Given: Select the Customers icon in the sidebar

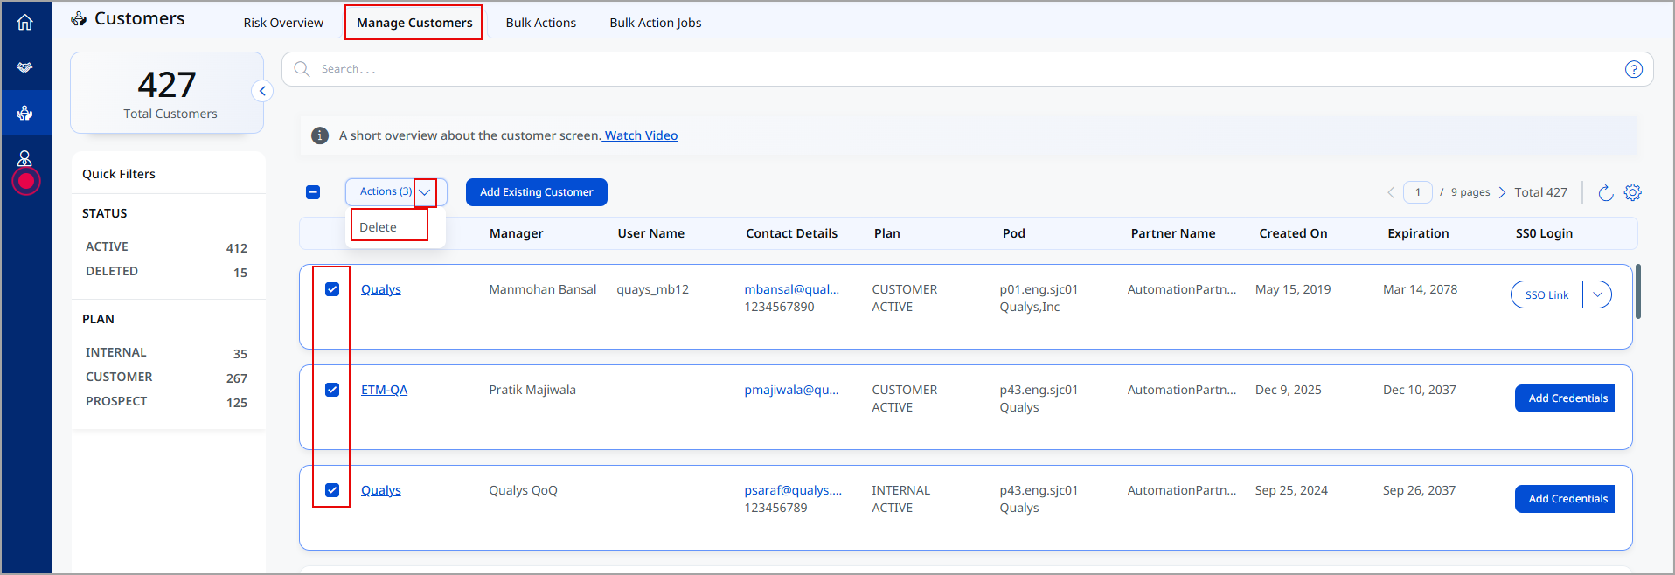Looking at the screenshot, I should 25,113.
